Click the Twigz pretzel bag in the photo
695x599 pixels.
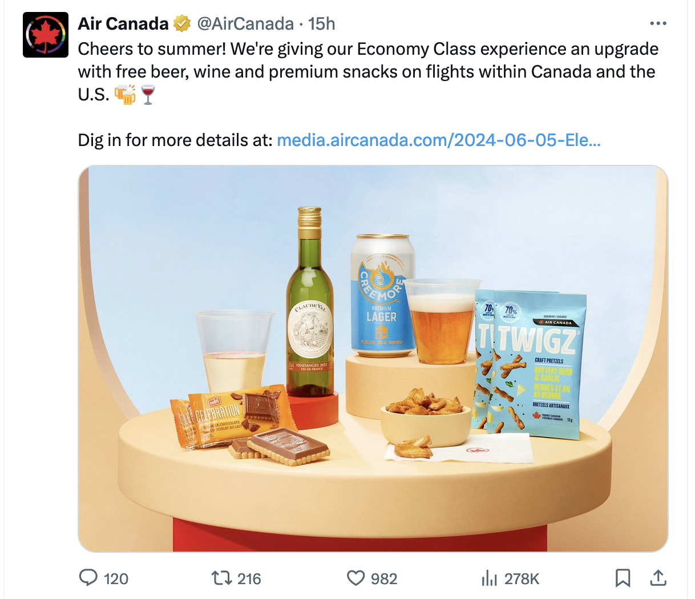pyautogui.click(x=536, y=365)
